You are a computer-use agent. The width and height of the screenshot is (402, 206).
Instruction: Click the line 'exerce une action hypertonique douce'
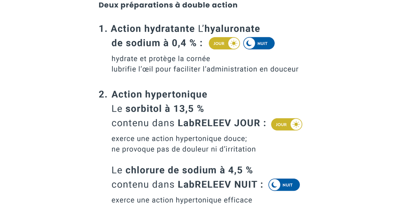[x=179, y=139]
